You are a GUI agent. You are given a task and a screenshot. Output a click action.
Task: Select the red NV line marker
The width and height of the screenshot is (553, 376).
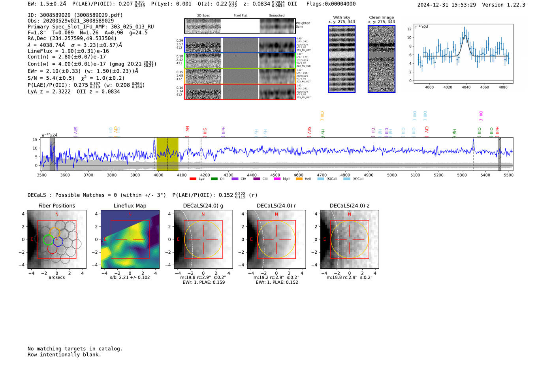click(x=187, y=131)
